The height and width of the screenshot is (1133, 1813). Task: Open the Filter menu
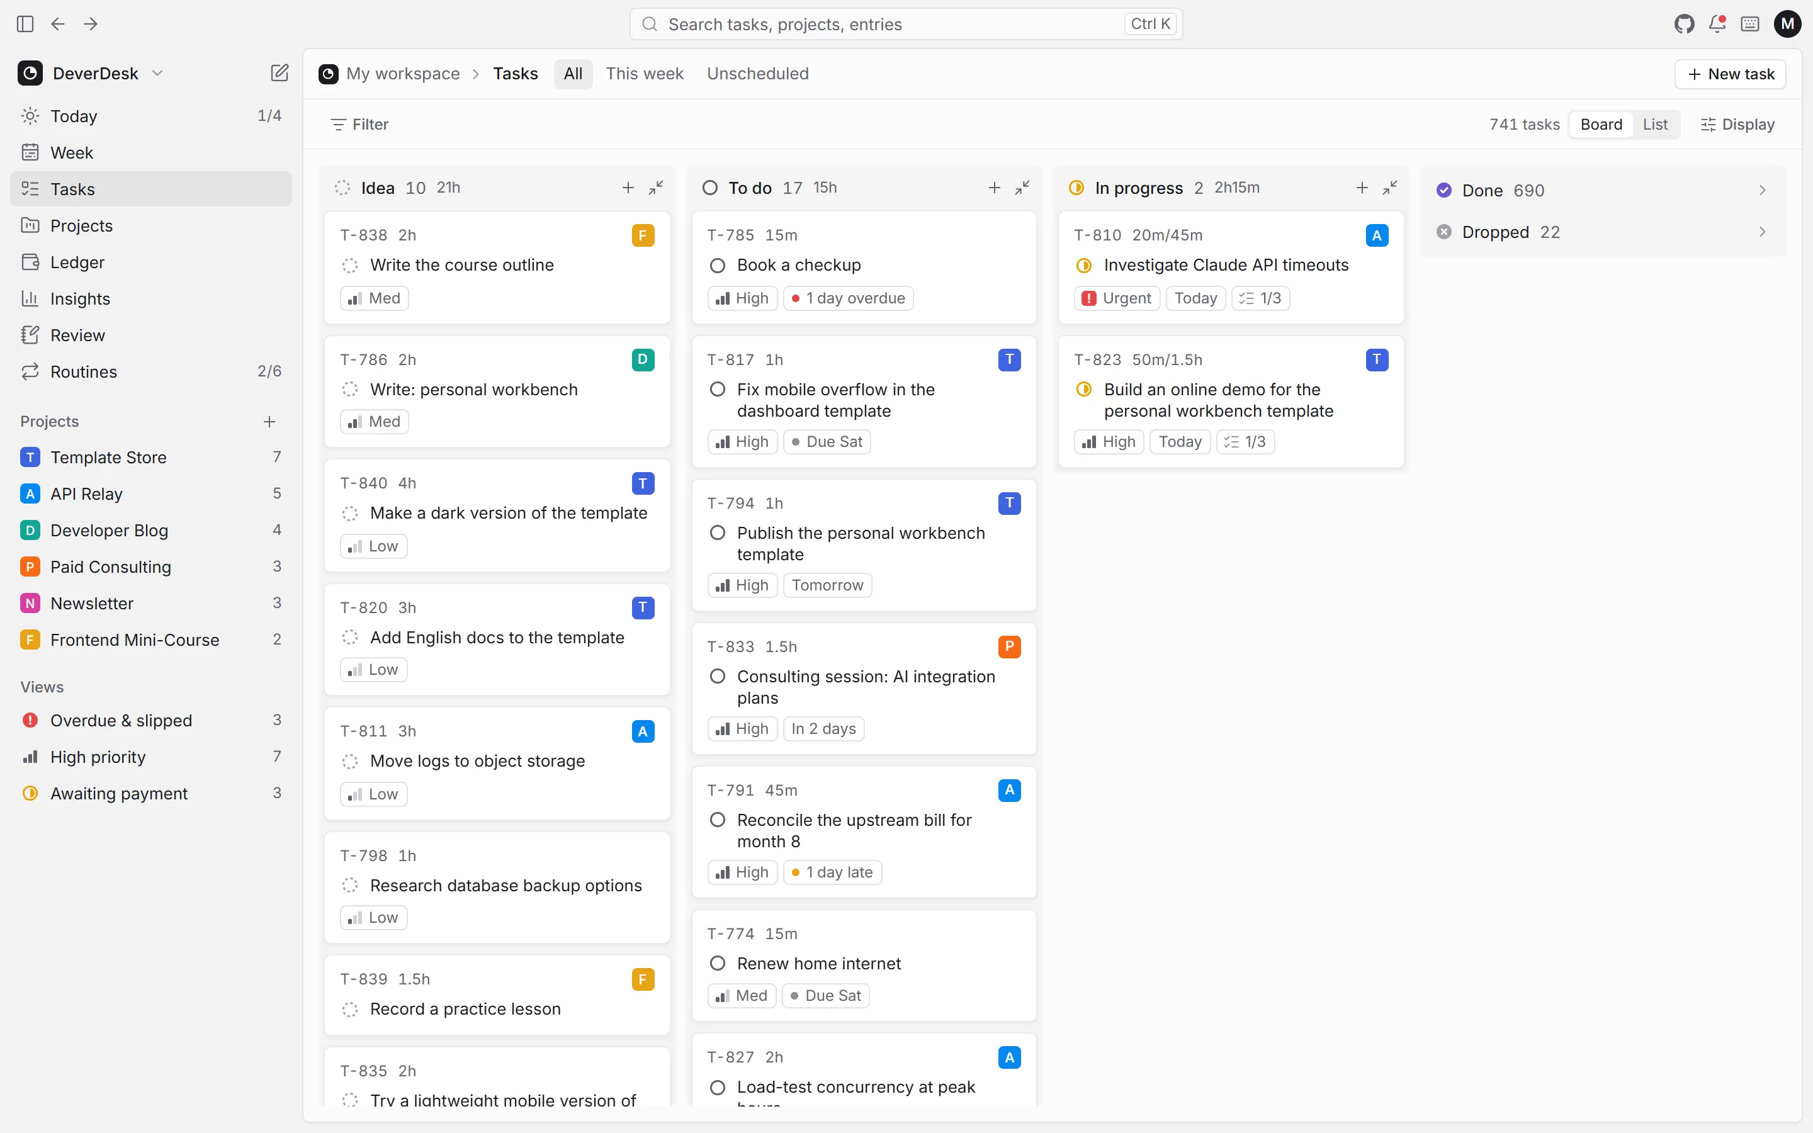(x=359, y=125)
